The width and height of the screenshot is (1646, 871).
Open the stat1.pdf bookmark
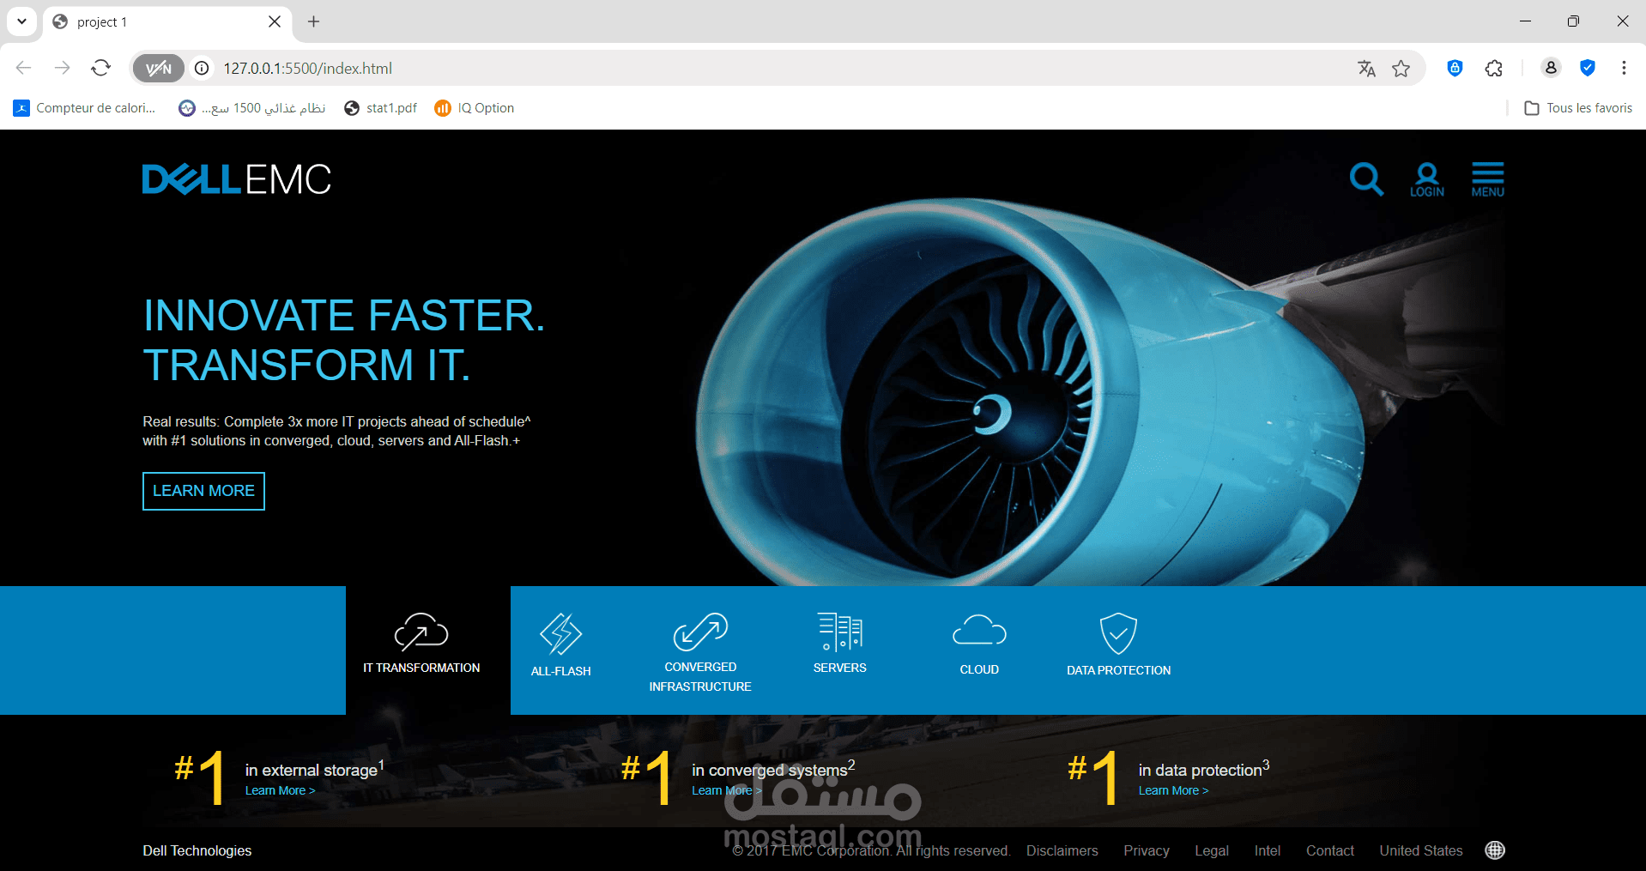pyautogui.click(x=380, y=108)
